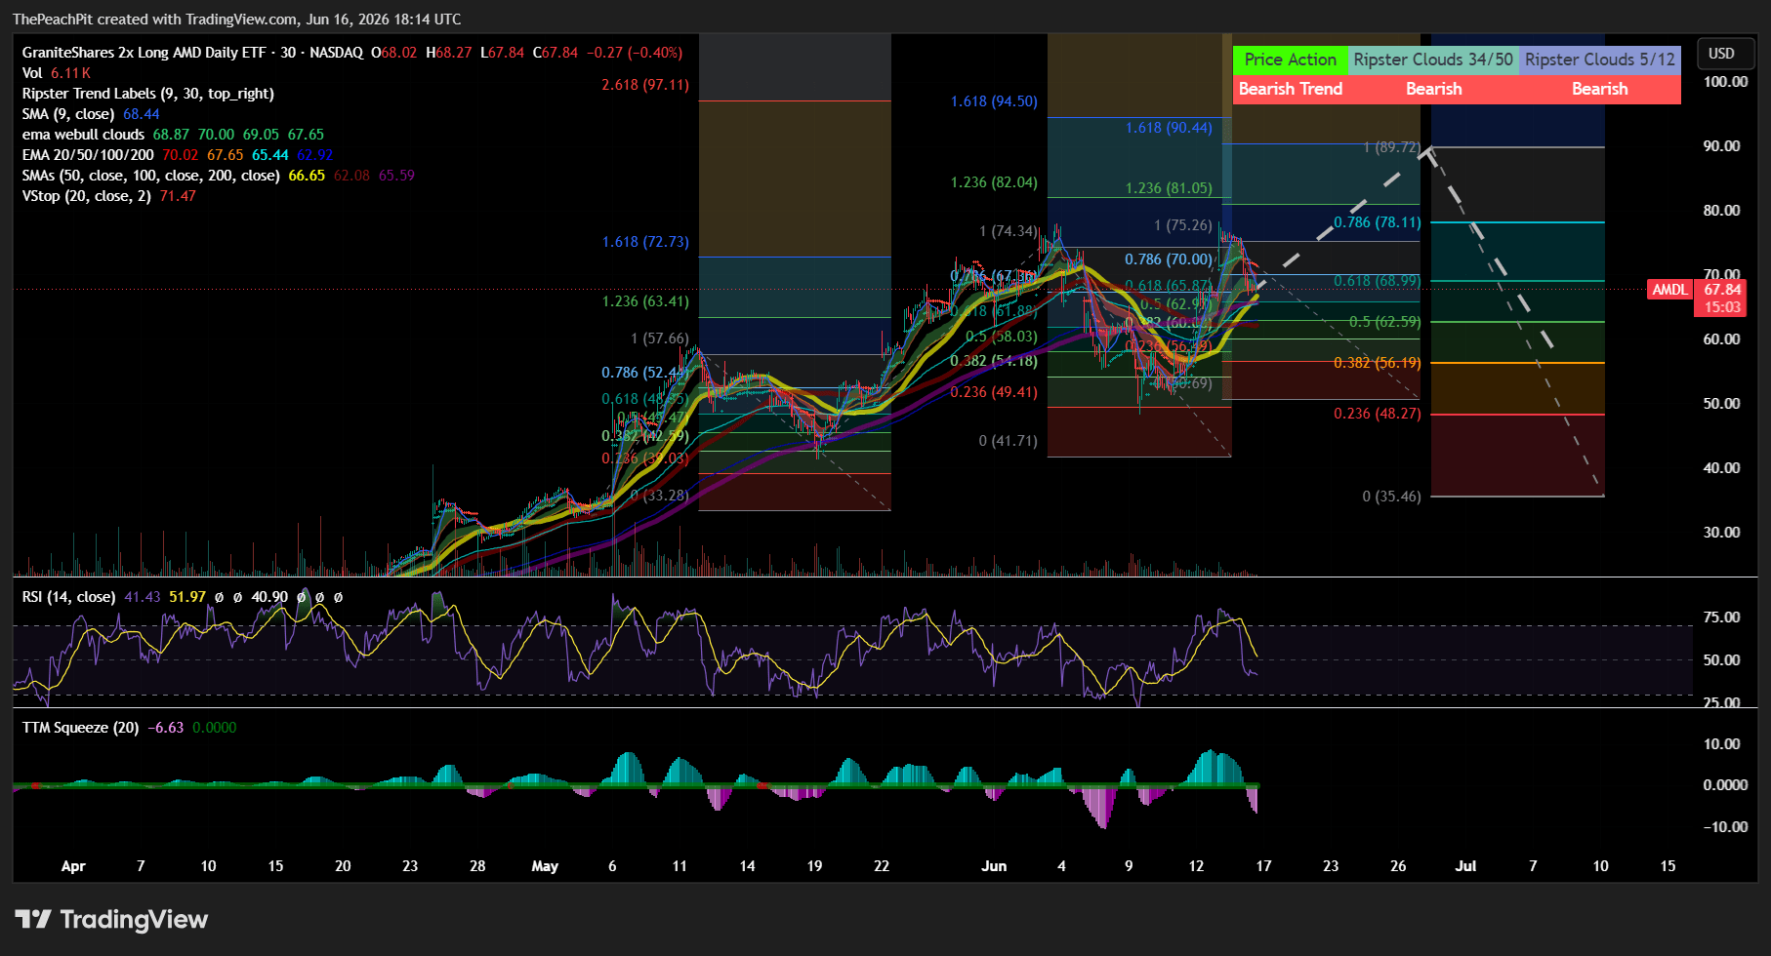Click the 90.00 price axis label

pyautogui.click(x=1722, y=146)
